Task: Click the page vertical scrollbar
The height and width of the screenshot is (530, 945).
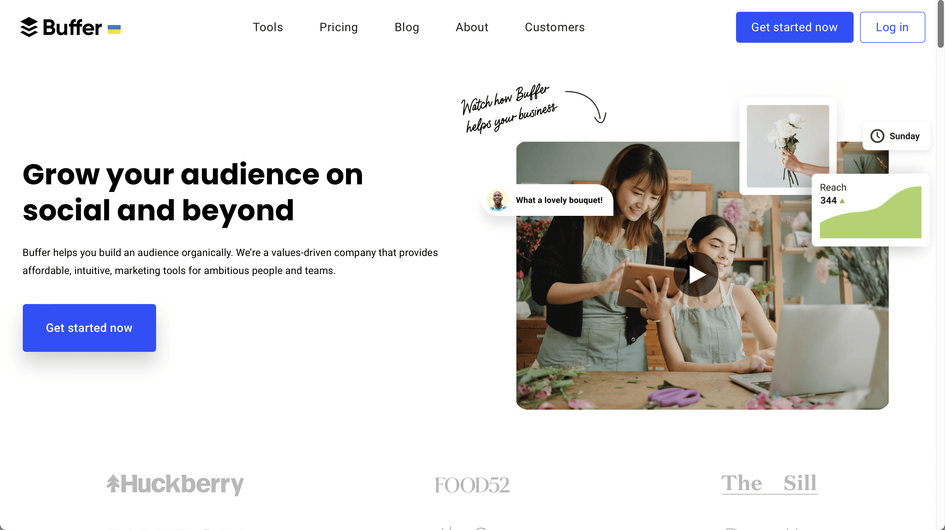Action: point(940,24)
